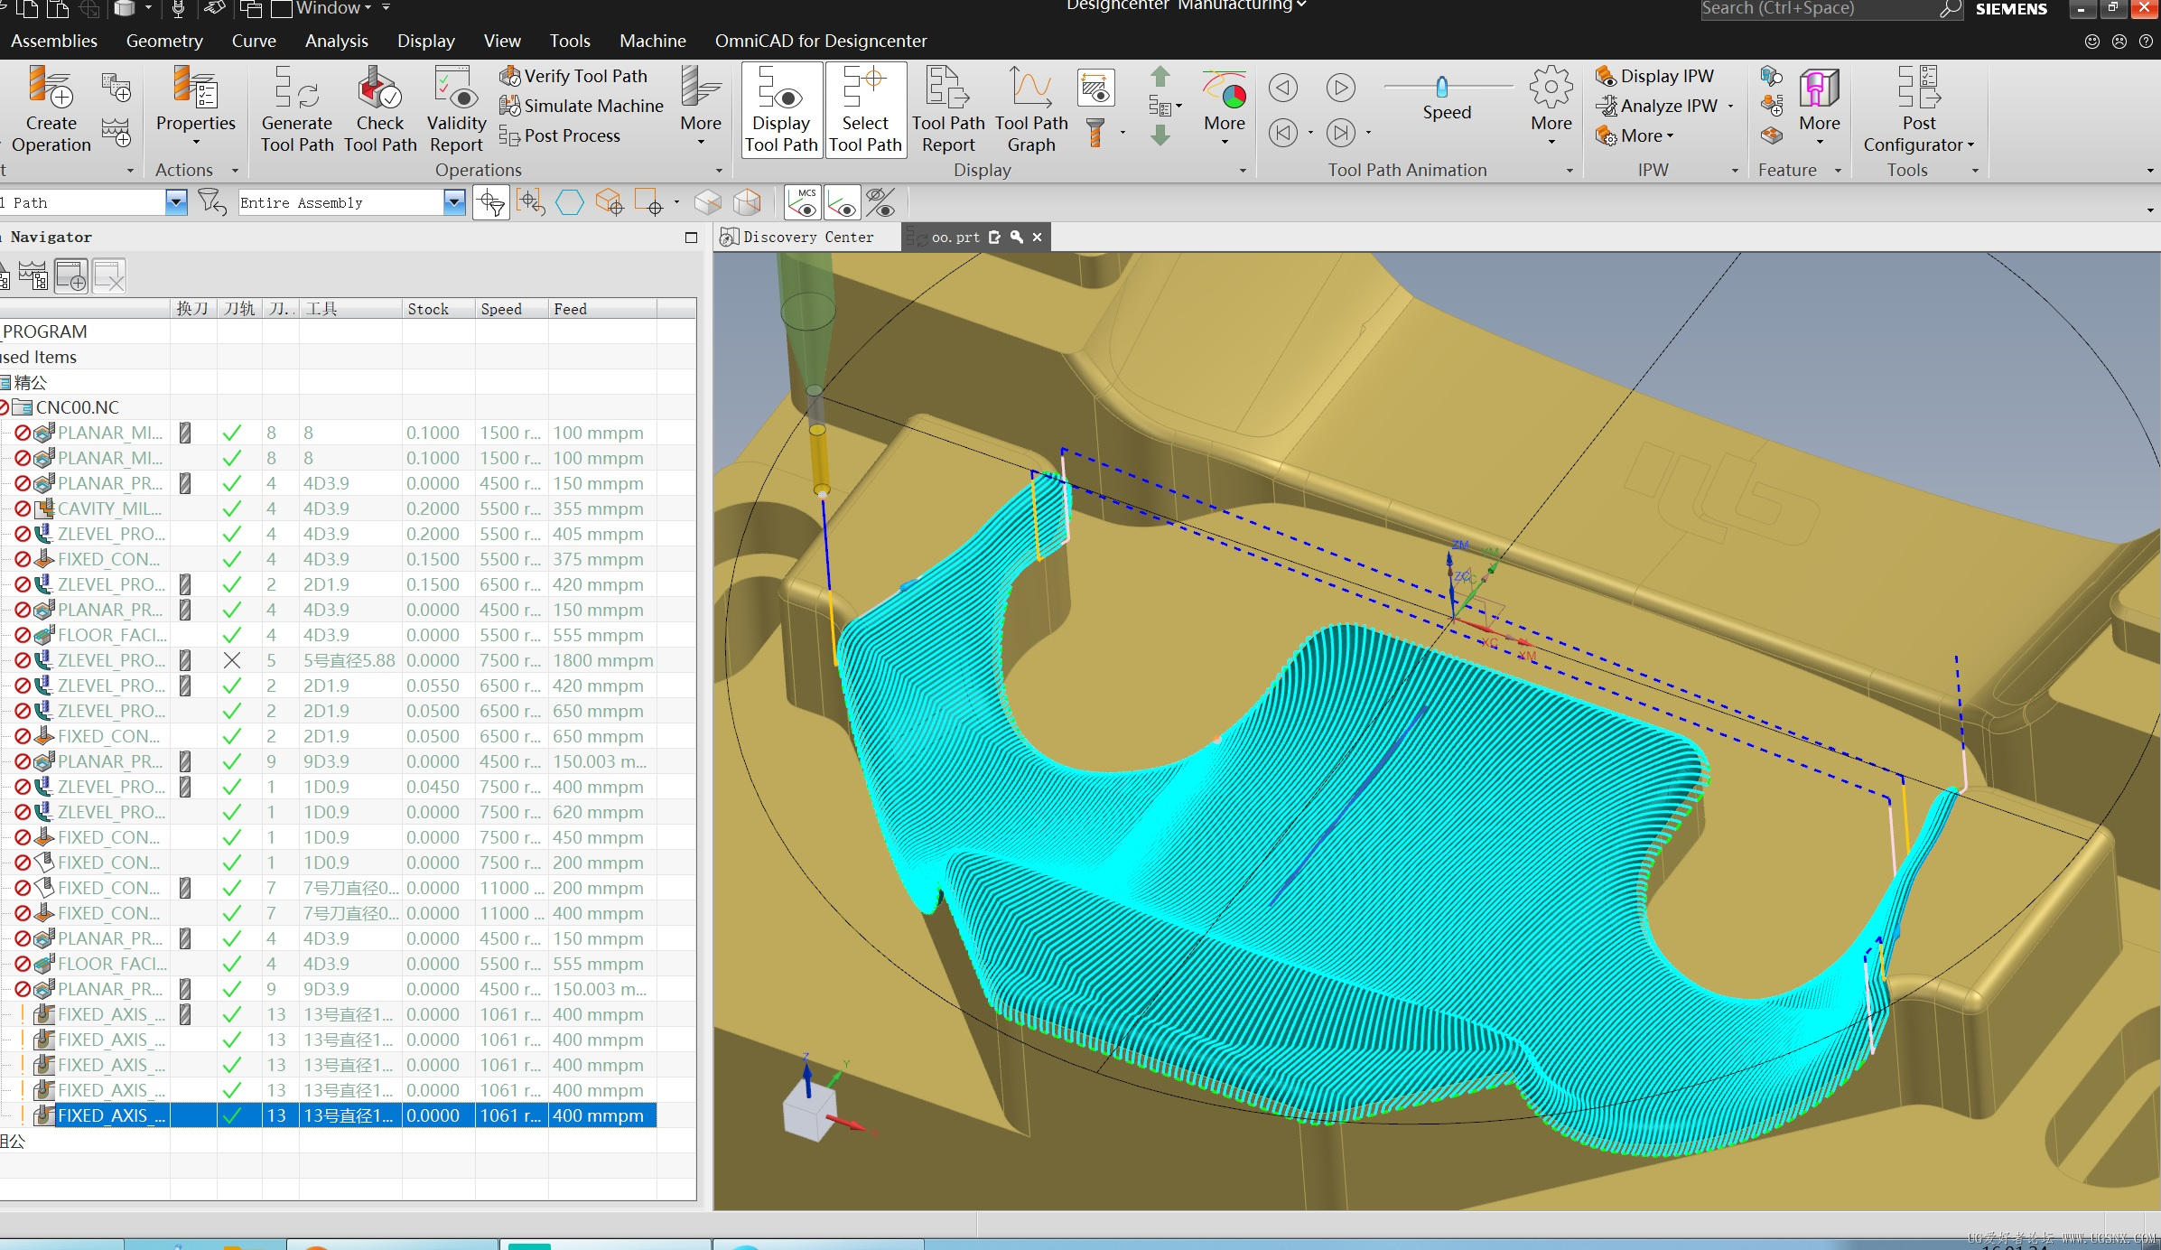Select CNC00.NC program group
The width and height of the screenshot is (2161, 1250).
point(77,407)
